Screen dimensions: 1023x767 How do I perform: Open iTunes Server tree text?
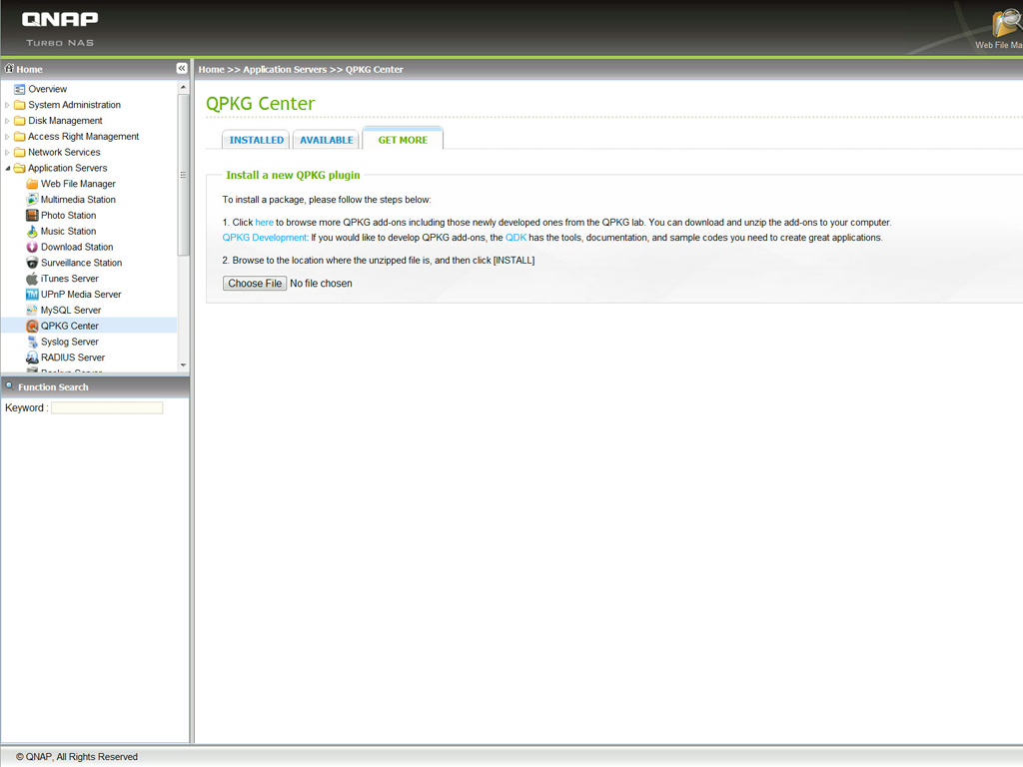coord(70,279)
